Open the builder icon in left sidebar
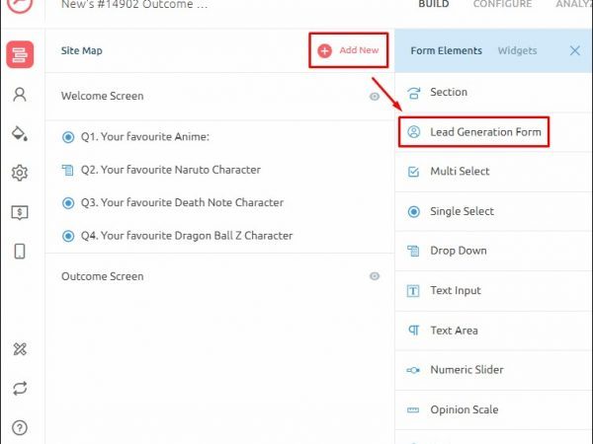 pyautogui.click(x=20, y=54)
